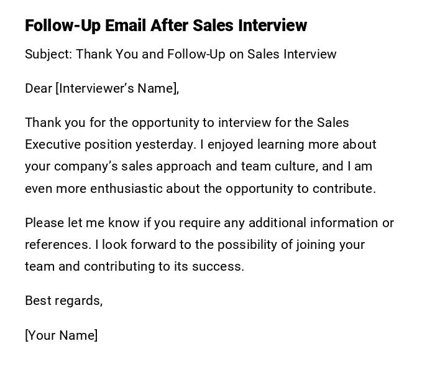Click the title "Follow-Up Email After Sales Interview"
Screen dimensions: 435x374
pyautogui.click(x=166, y=26)
